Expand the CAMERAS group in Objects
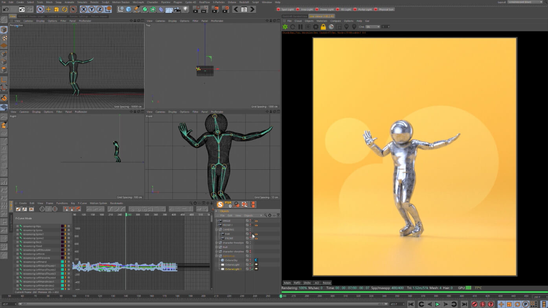 pos(216,229)
